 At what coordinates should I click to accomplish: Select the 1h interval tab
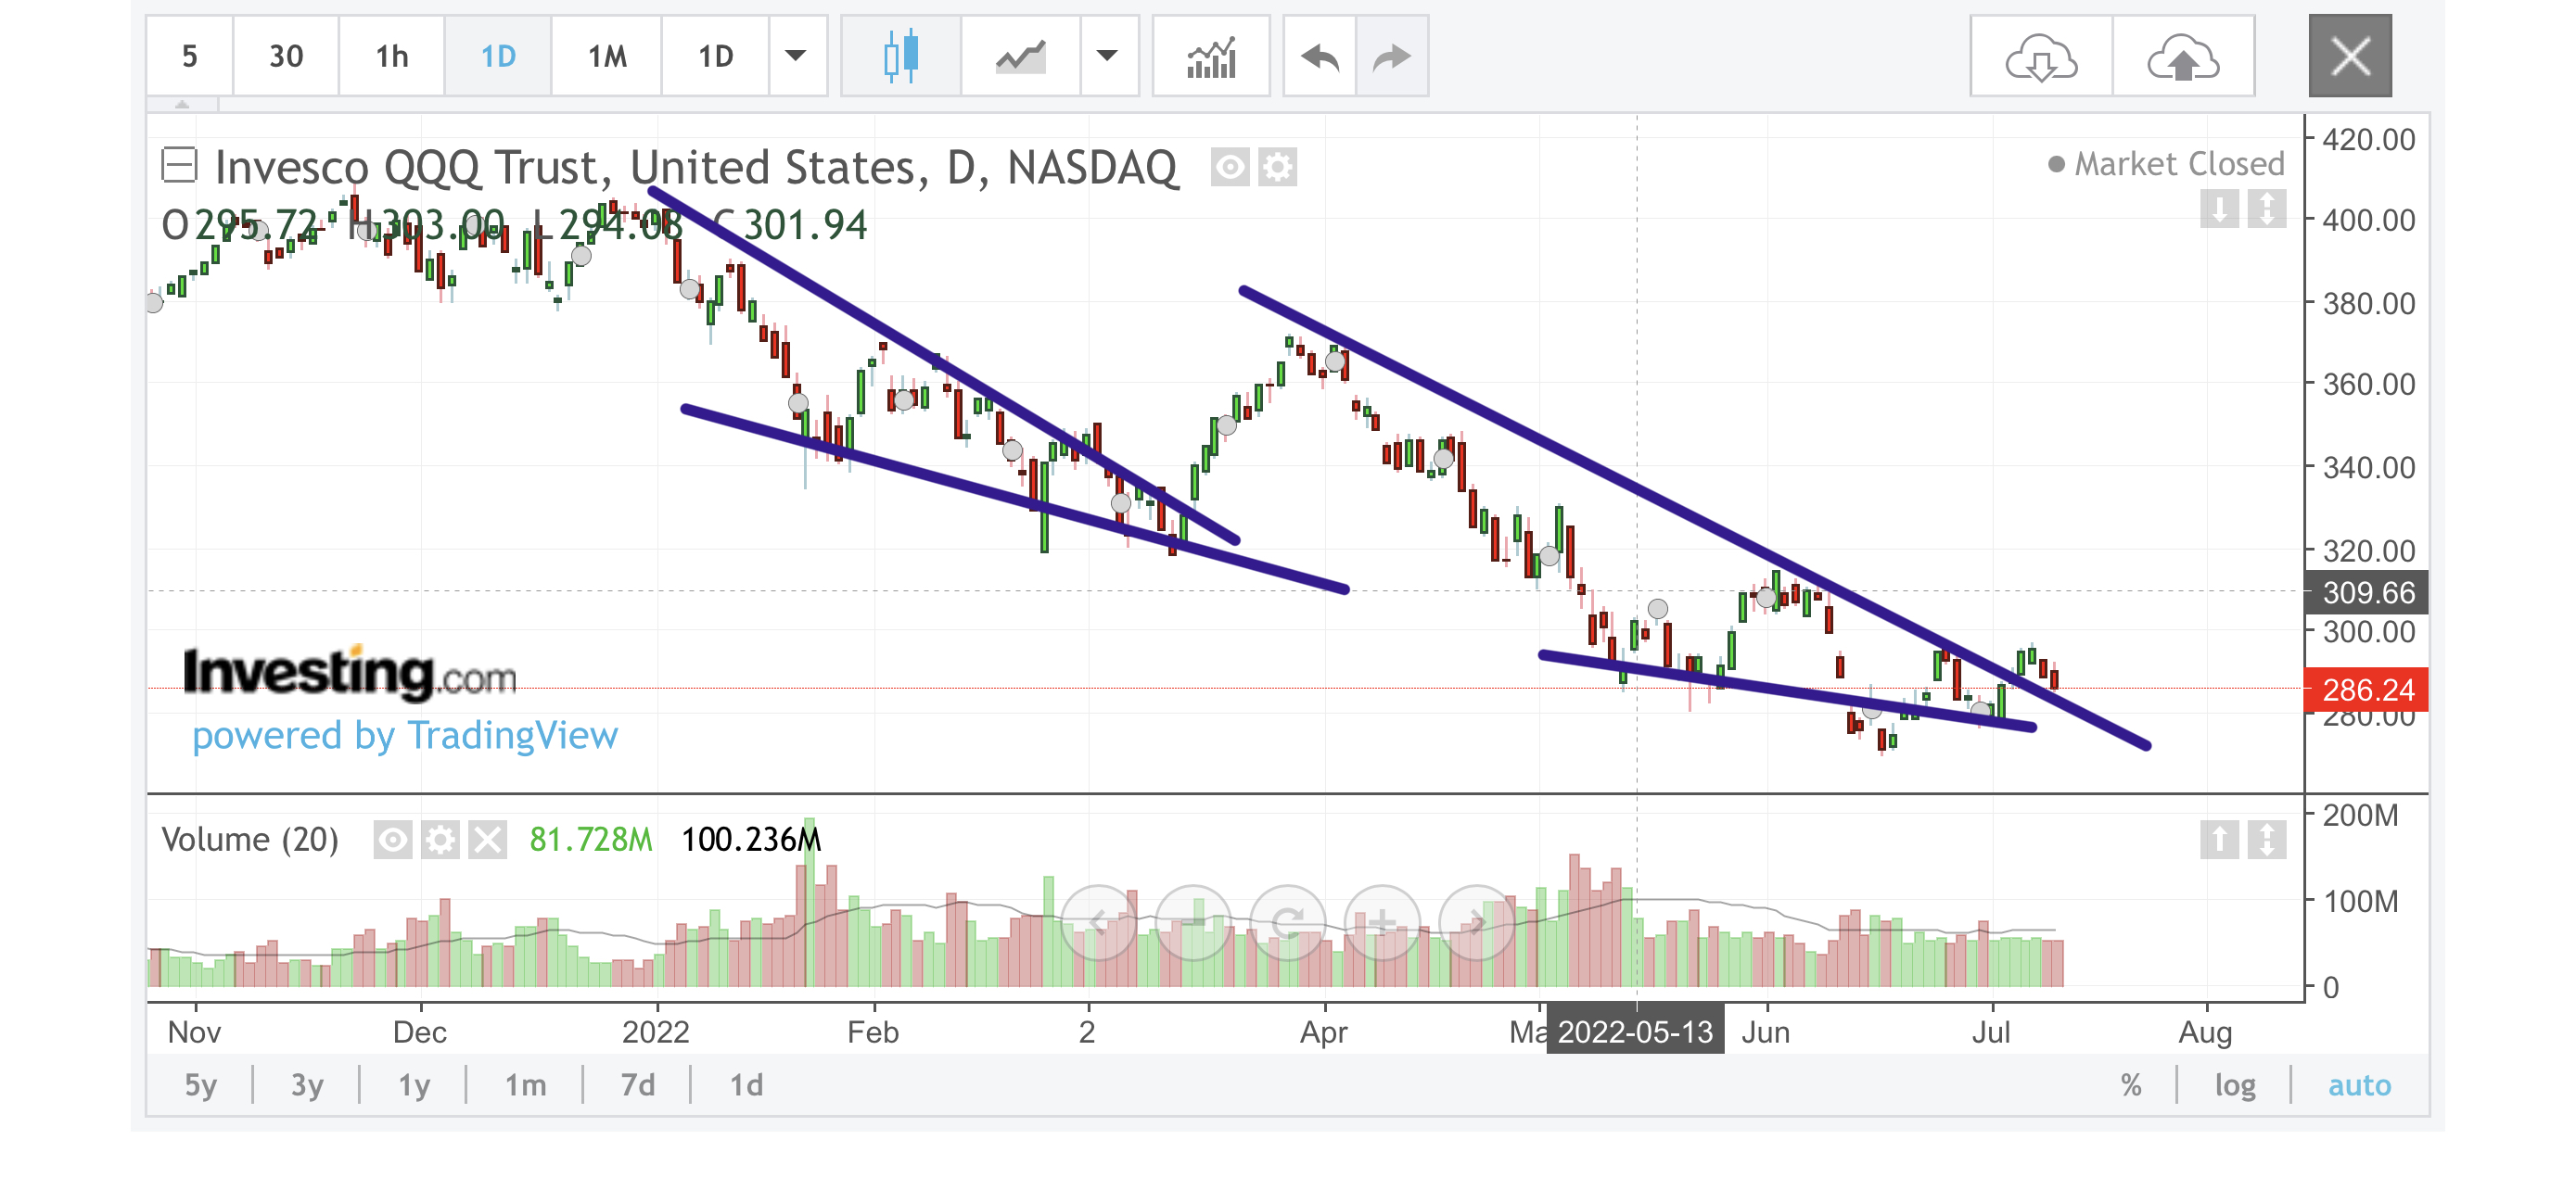coord(392,56)
